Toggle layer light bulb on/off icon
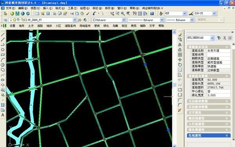235x147 pixels. 11,20
